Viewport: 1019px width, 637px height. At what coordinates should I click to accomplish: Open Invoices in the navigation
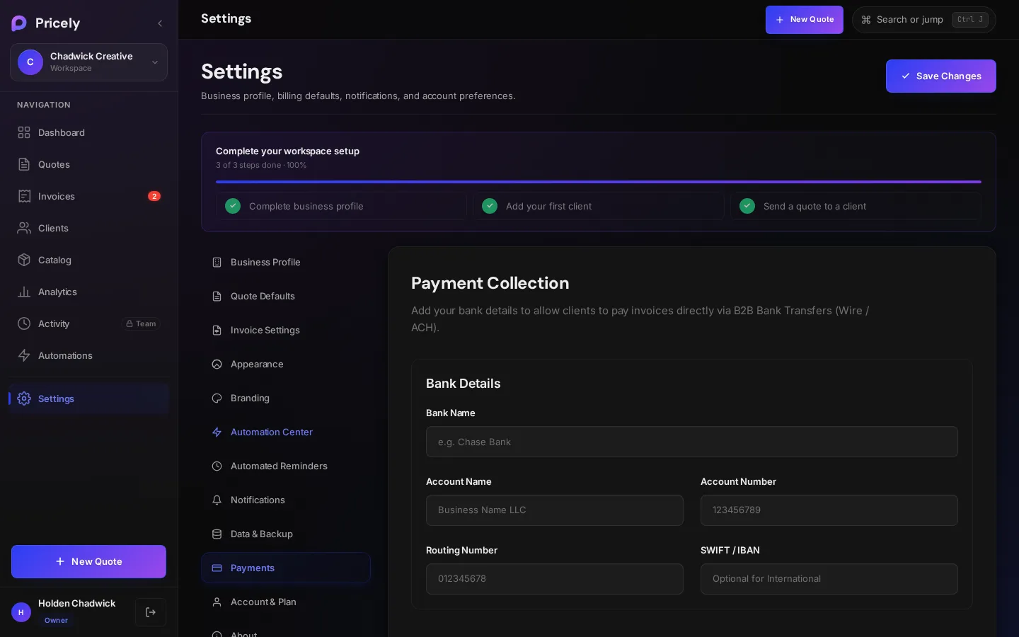pyautogui.click(x=88, y=196)
